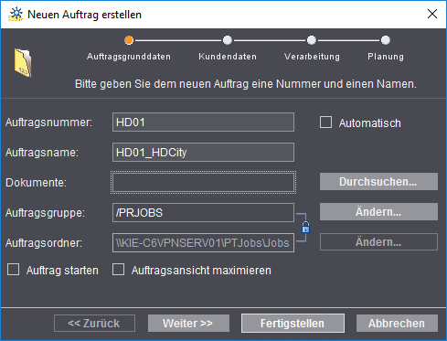Click the Auftragsordner path field

(x=203, y=243)
